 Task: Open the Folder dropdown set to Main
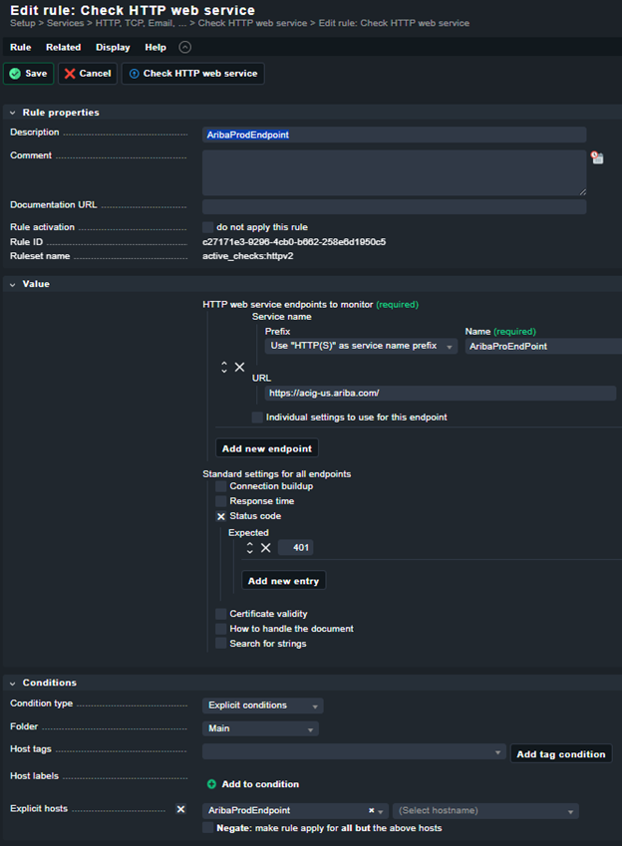tap(259, 728)
